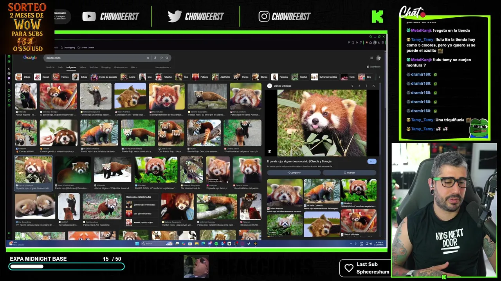Select related search 'kawaii pandas rojos'
The height and width of the screenshot is (281, 501).
[x=141, y=222]
